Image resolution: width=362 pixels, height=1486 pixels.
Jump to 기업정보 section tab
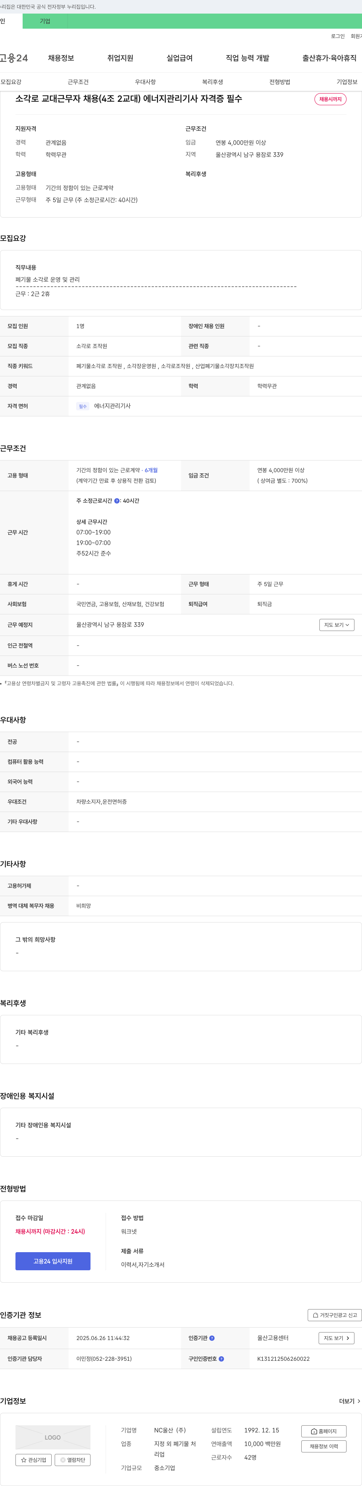click(347, 82)
